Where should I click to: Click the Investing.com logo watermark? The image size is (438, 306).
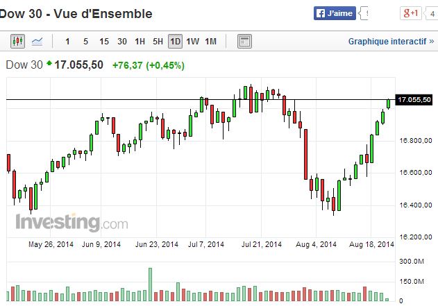coord(71,223)
